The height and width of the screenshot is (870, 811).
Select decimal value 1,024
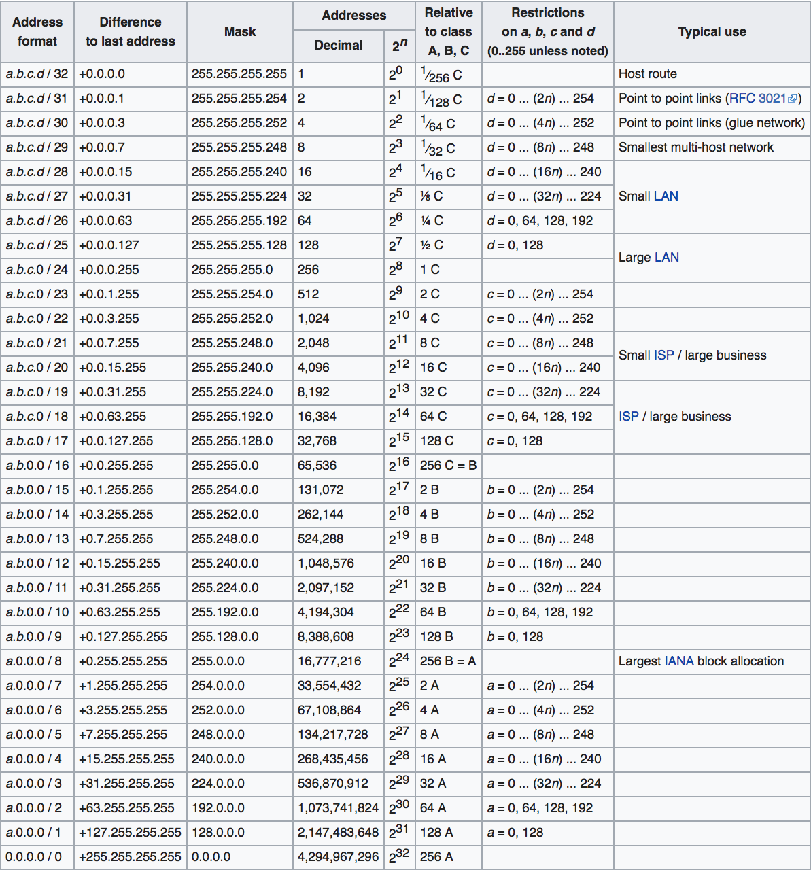click(x=339, y=319)
